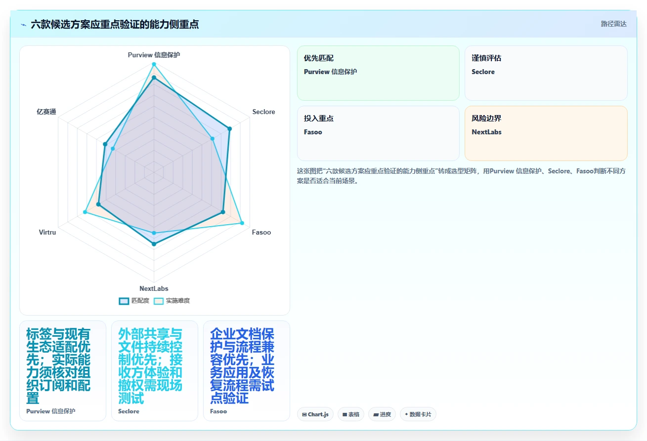Click the 匹配度 legend label

coord(140,300)
